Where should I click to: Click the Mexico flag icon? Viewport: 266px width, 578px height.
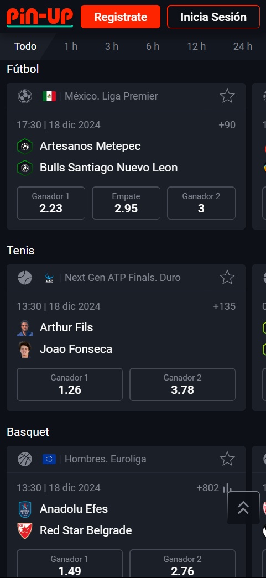pyautogui.click(x=49, y=96)
